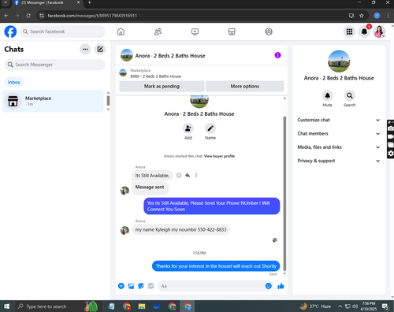
Task: Click the 'Thanks for your interest' message bubble
Action: [x=216, y=266]
